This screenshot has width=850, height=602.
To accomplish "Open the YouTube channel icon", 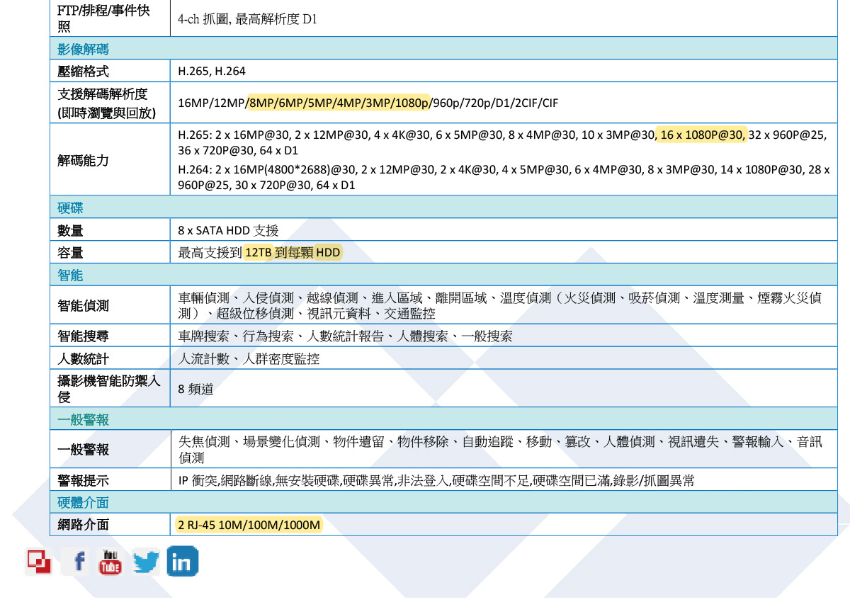I will coord(110,560).
